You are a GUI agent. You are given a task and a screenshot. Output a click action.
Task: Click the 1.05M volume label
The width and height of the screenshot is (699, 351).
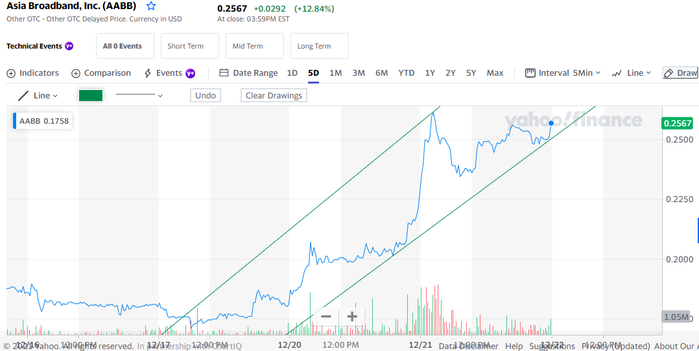(x=676, y=317)
